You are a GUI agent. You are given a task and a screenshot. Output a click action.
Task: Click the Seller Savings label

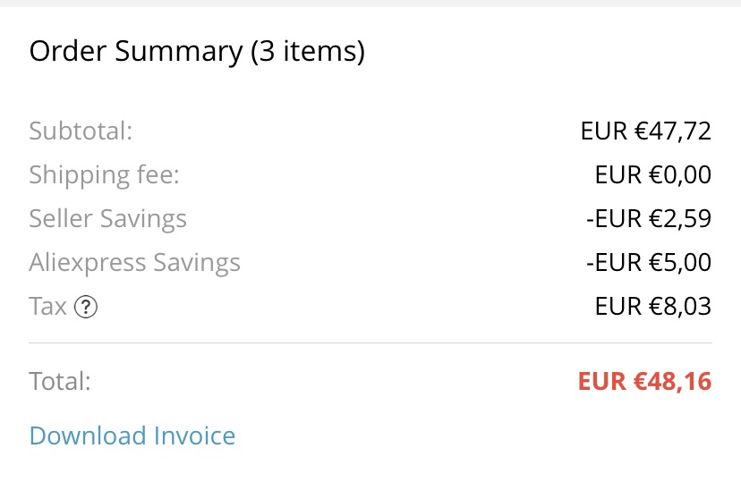coord(107,219)
